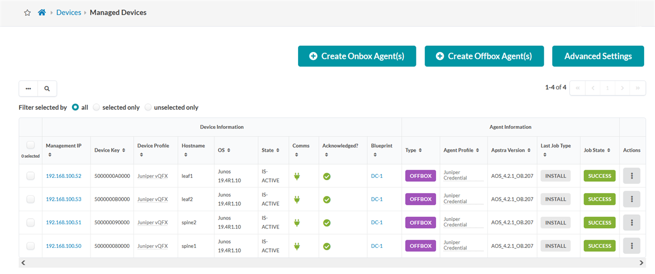Open actions menu for spine1 row
Screen dimensions: 655x274
[632, 246]
